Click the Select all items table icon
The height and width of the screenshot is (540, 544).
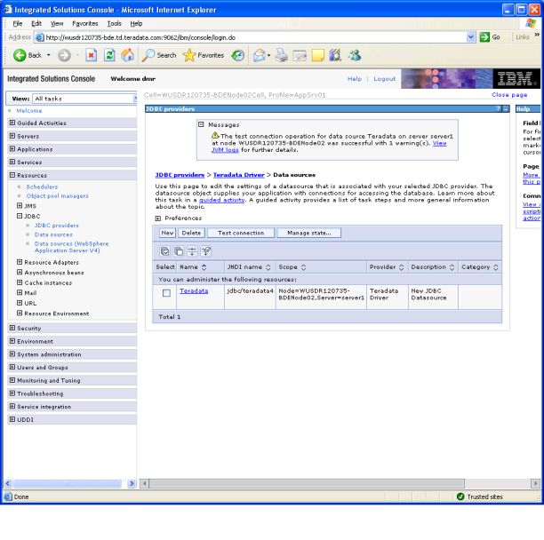click(x=165, y=251)
